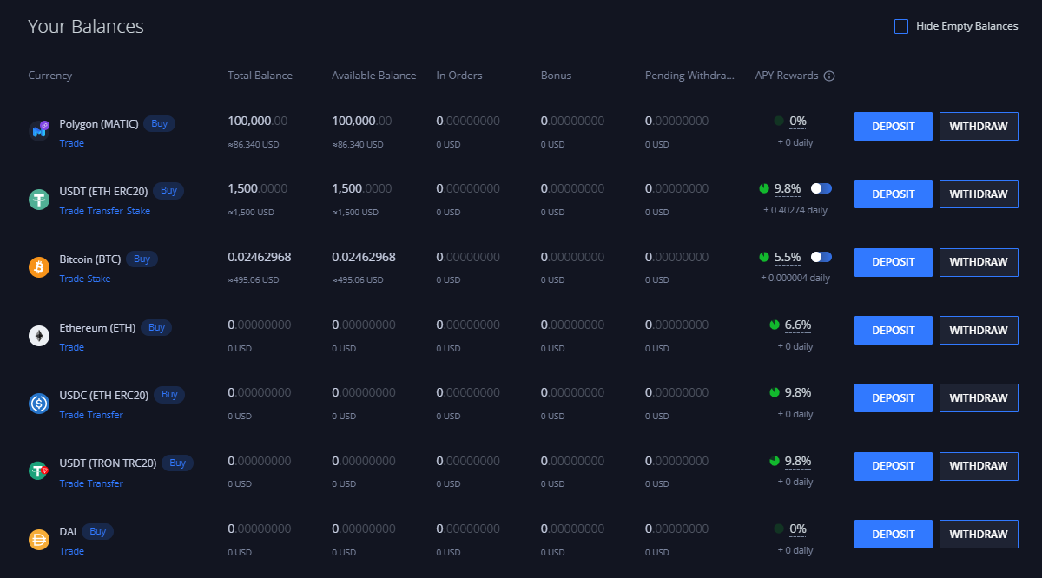This screenshot has height=578, width=1042.
Task: Open the Stake link under USDT ERC20
Action: pos(139,211)
